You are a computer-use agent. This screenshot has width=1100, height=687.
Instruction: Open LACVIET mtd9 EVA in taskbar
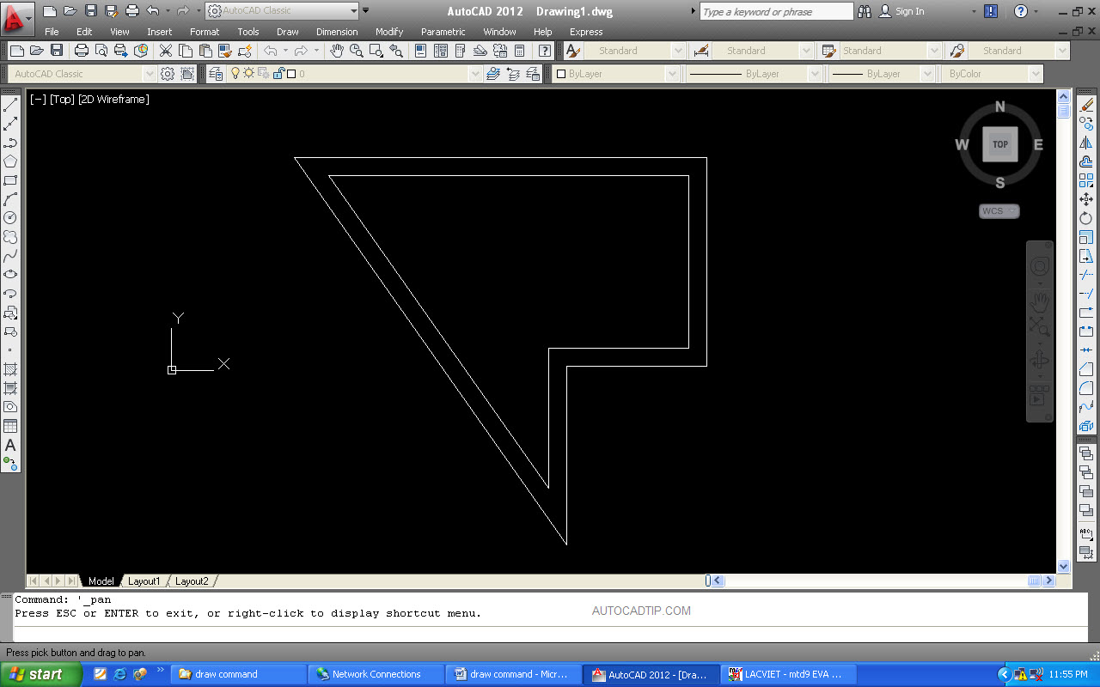click(789, 674)
